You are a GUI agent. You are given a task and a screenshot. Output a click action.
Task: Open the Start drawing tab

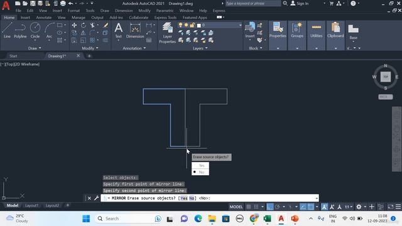pyautogui.click(x=13, y=56)
